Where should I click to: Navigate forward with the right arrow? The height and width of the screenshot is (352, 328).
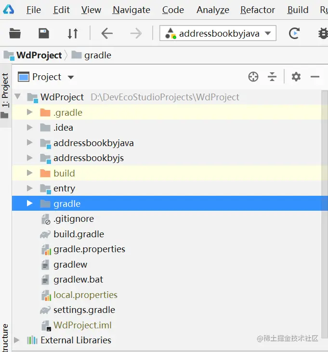[136, 33]
